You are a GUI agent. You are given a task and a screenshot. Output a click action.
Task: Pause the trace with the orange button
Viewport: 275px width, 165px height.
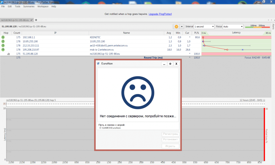point(176,26)
